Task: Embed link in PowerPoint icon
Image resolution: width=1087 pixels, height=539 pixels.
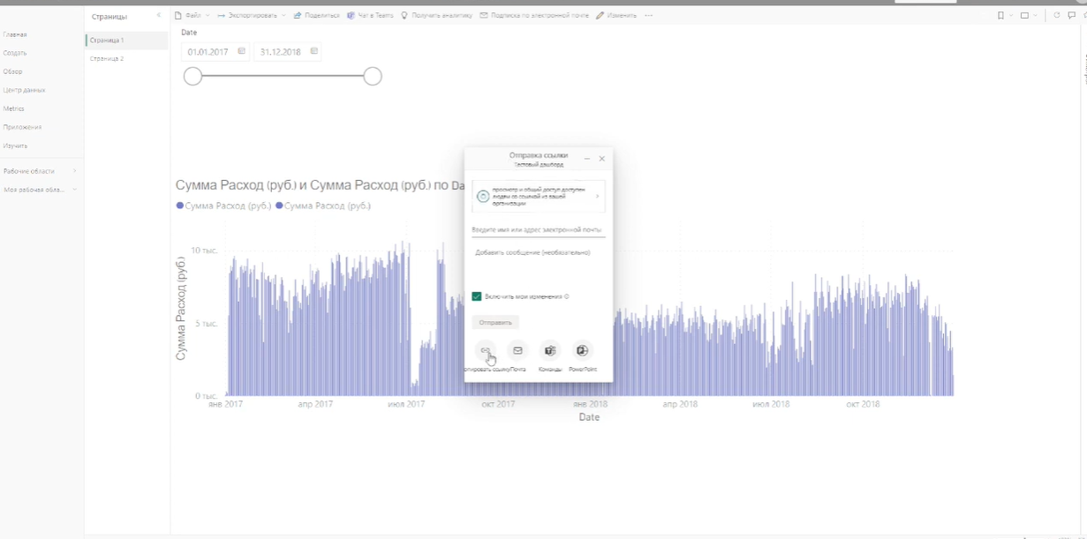Action: 583,350
